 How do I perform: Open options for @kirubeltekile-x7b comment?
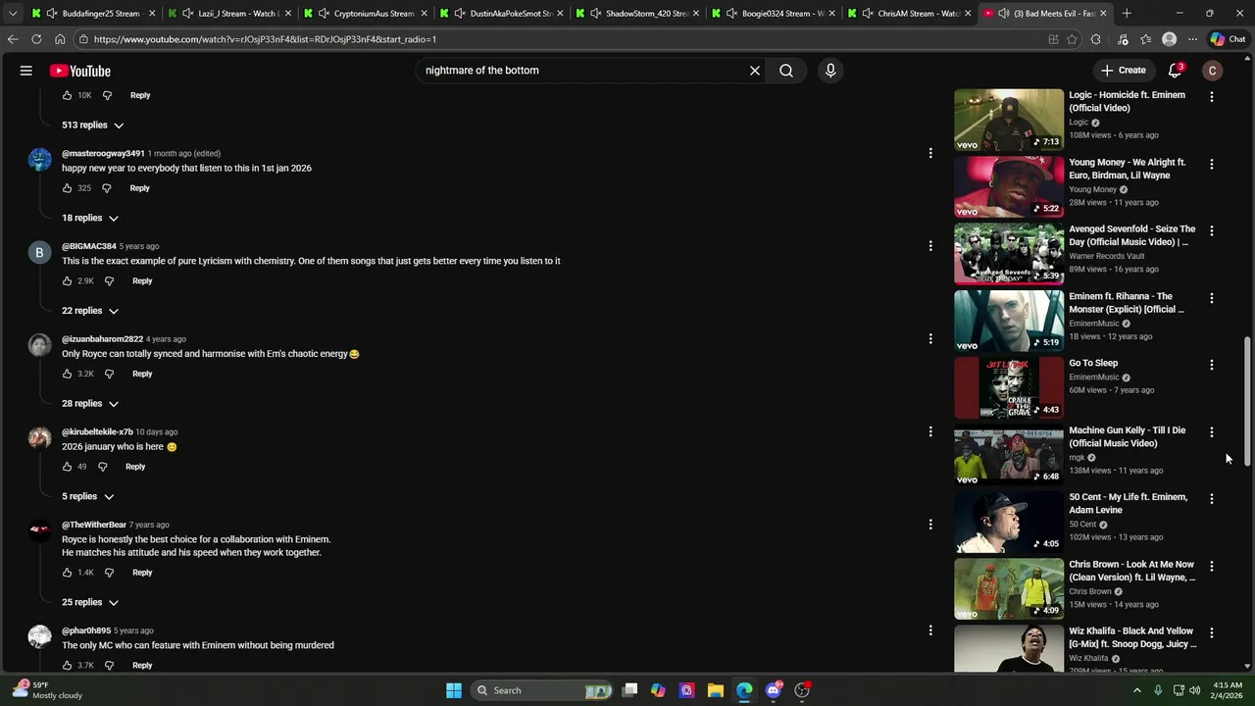[930, 431]
